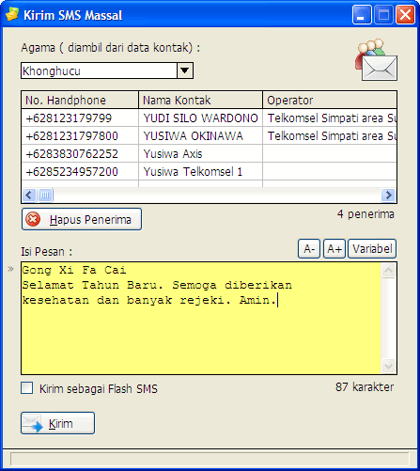Viewport: 420px width, 471px height.
Task: Click right arrow of table horizontal scrollbar
Action: pos(388,195)
